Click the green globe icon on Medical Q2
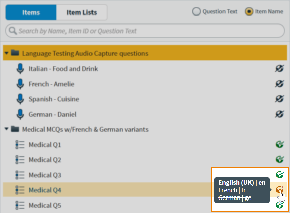290x213 pixels. [280, 159]
